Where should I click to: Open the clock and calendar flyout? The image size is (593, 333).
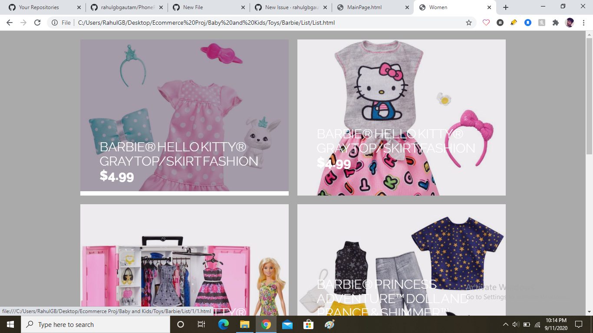(557, 324)
